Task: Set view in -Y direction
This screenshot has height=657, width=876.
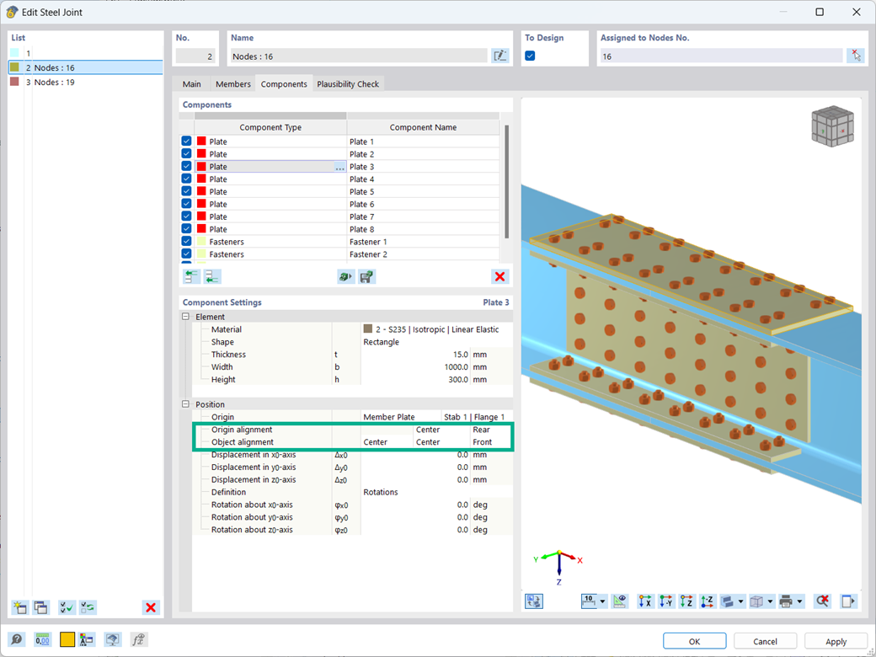Action: 666,601
